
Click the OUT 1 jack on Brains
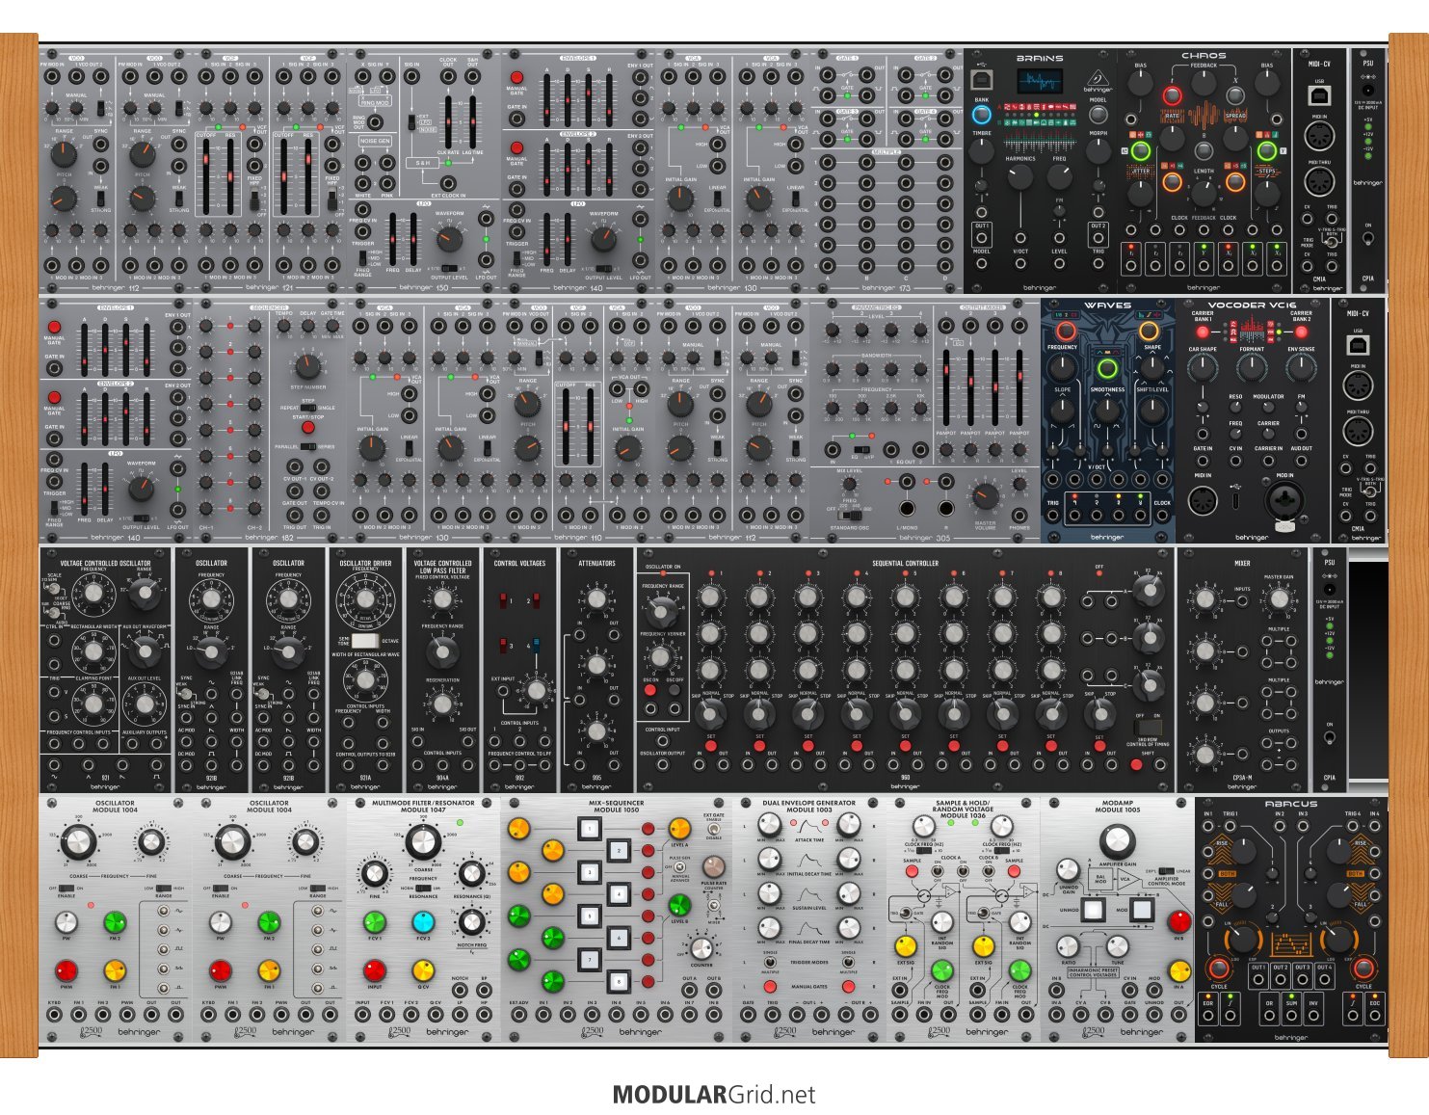point(981,236)
